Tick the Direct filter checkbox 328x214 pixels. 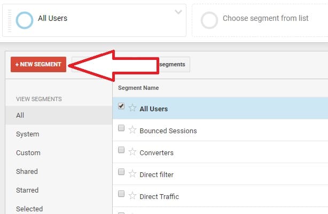click(x=121, y=172)
